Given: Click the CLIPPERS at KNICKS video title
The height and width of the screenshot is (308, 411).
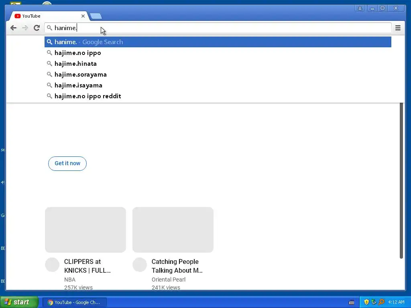Looking at the screenshot, I should 87,266.
